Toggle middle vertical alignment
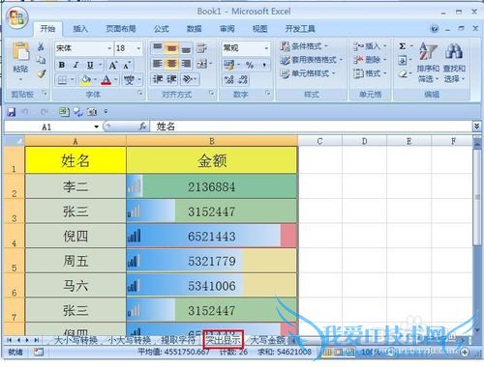This screenshot has height=367, width=484. pos(171,48)
